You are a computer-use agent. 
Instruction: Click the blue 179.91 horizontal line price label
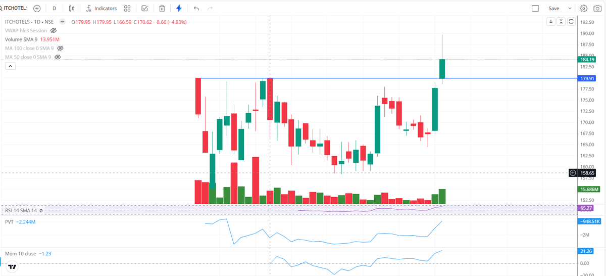(x=586, y=78)
